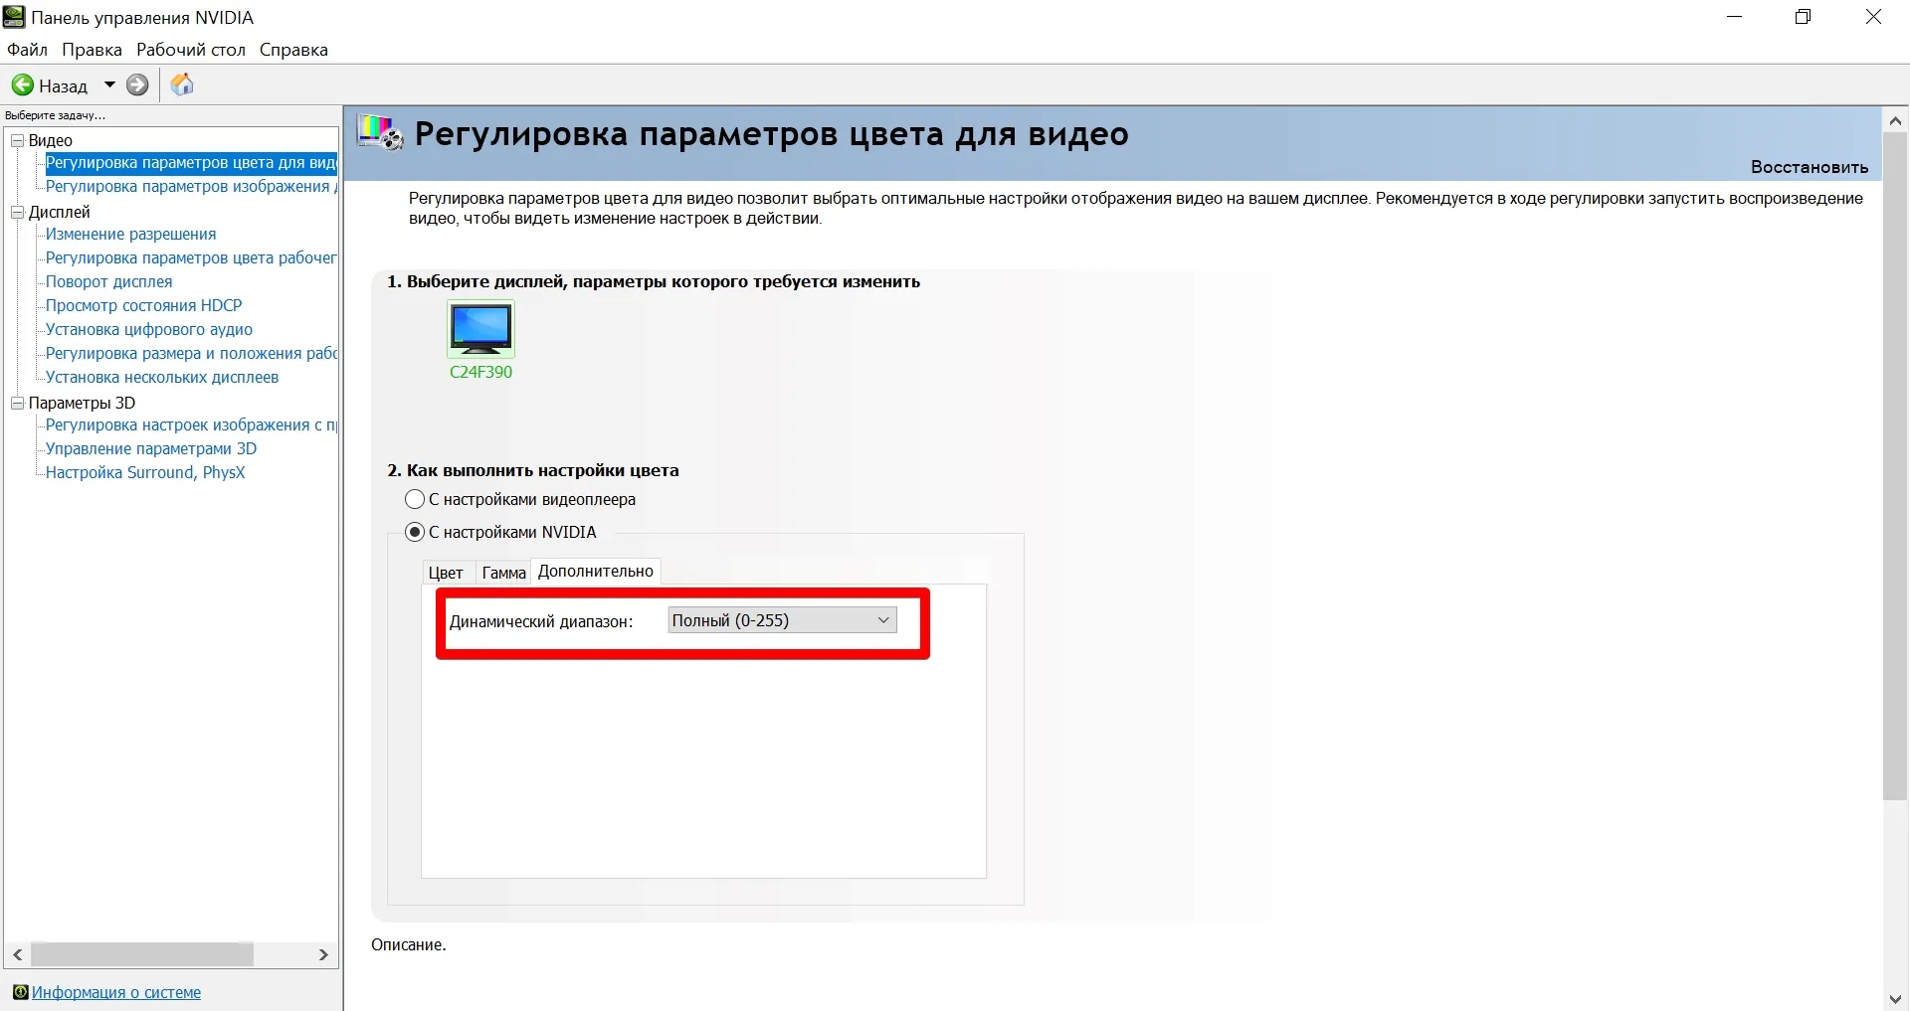Switch to the Цвет tab
1910x1011 pixels.
pyautogui.click(x=446, y=573)
